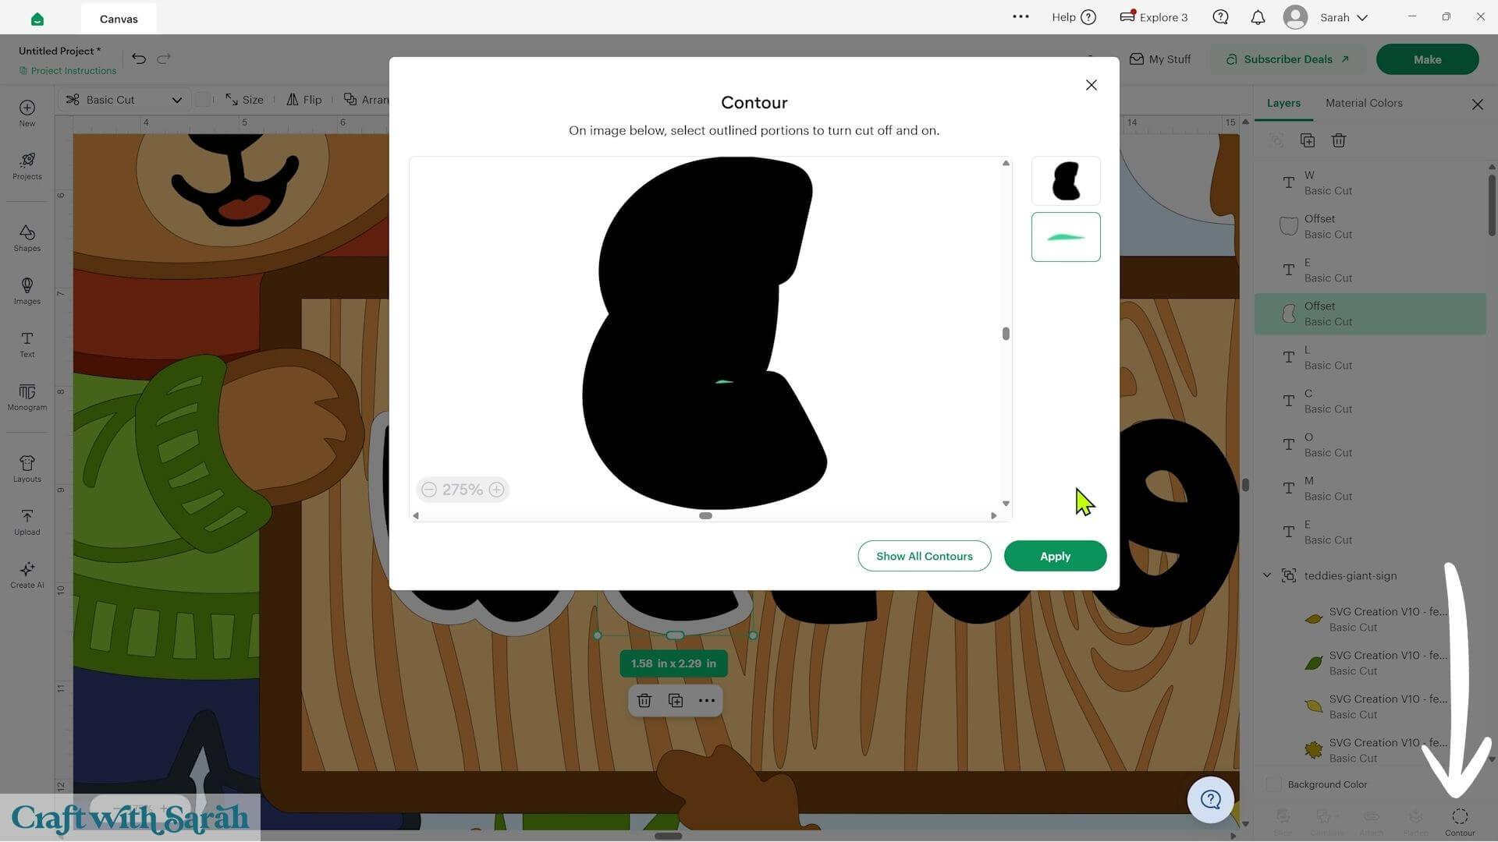
Task: Apply the contour changes
Action: pyautogui.click(x=1055, y=556)
